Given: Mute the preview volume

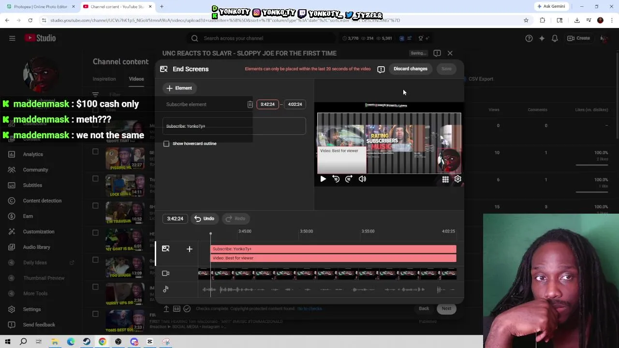Looking at the screenshot, I should (362, 179).
